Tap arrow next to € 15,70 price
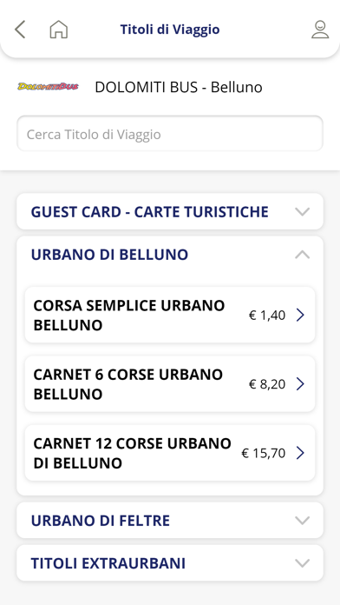 [x=300, y=453]
